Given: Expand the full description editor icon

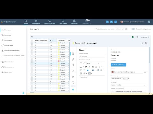Looking at the screenshot, I should click(90, 60).
